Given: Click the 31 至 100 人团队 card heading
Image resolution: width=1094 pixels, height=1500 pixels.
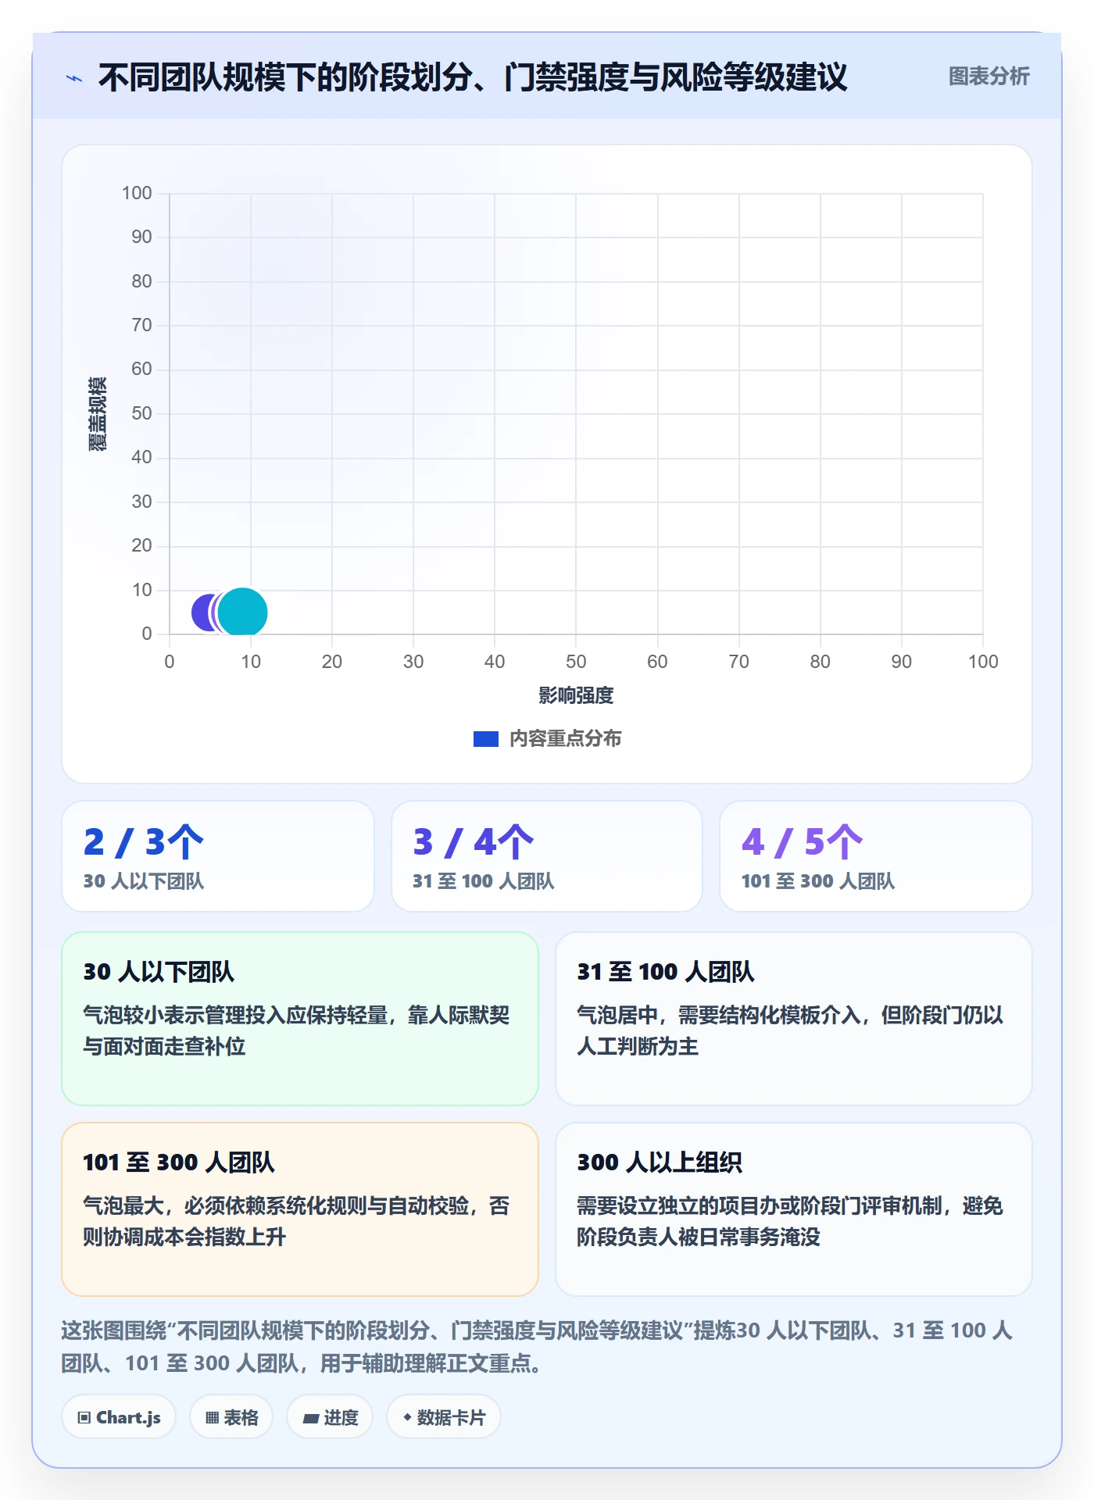Looking at the screenshot, I should point(666,971).
